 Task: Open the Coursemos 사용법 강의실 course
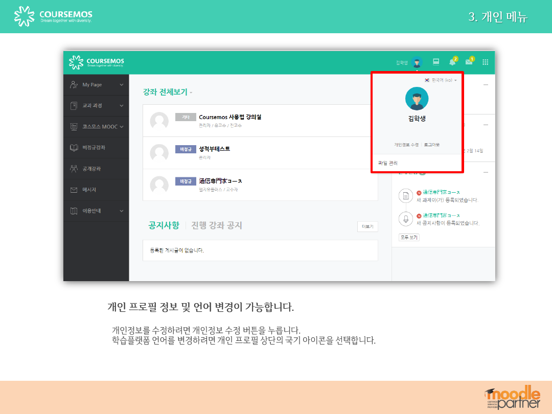(230, 117)
